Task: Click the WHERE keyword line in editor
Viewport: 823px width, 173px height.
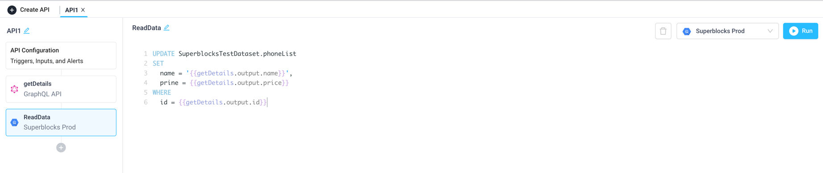Action: pyautogui.click(x=162, y=93)
